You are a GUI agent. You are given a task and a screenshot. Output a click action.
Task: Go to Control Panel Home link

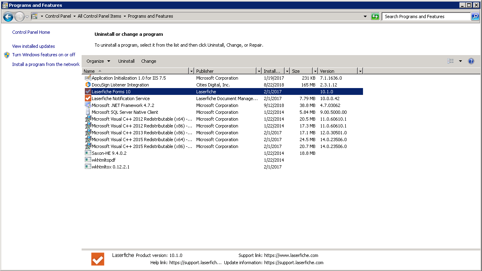31,32
